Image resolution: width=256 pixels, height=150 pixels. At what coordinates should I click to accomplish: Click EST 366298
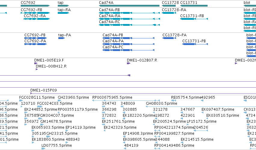(x=109, y=109)
